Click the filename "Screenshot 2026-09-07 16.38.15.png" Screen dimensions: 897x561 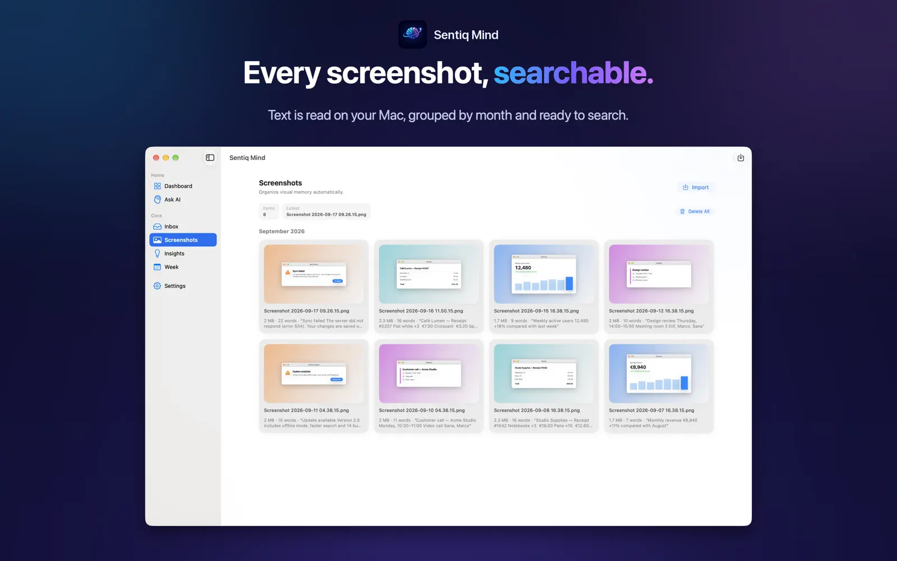click(x=651, y=411)
